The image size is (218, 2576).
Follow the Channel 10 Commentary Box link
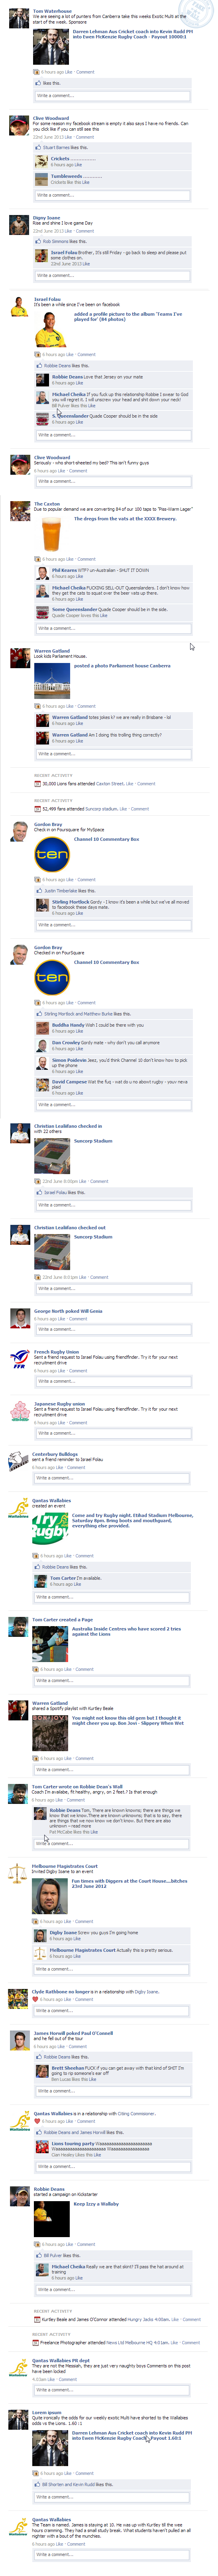coord(106,839)
